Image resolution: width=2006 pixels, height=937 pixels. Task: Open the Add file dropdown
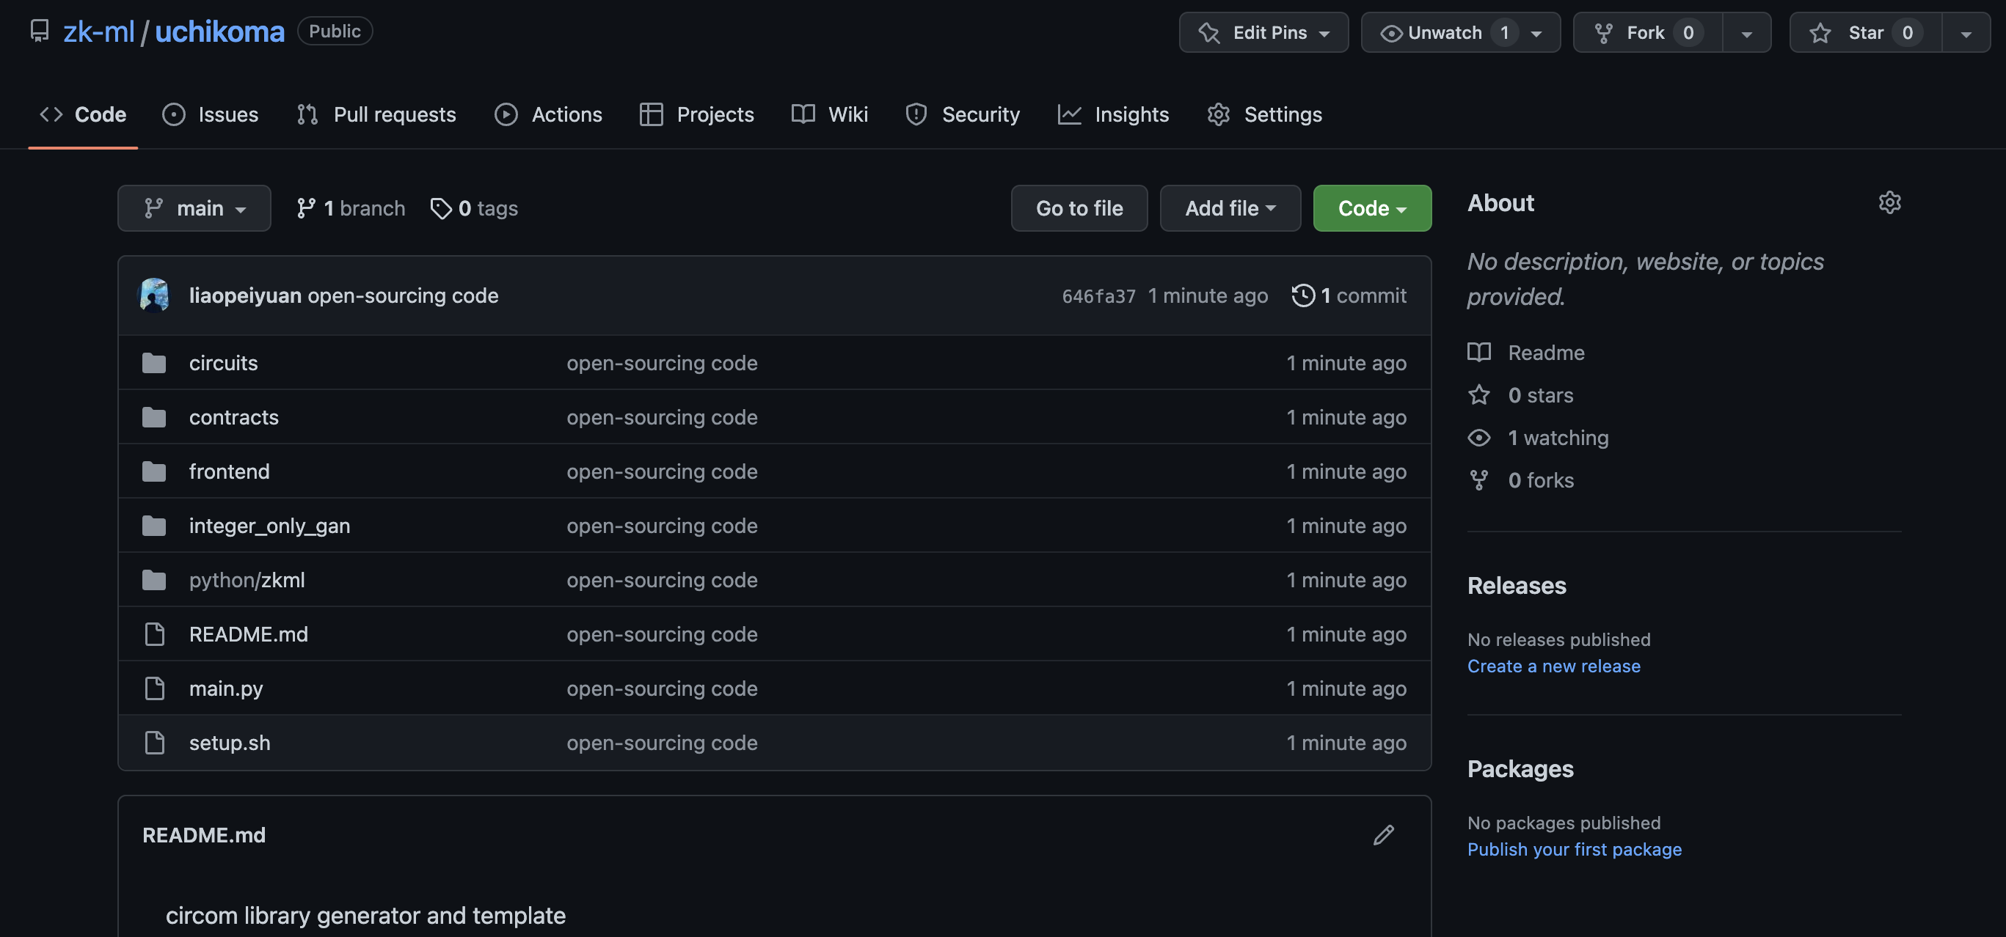click(1230, 208)
